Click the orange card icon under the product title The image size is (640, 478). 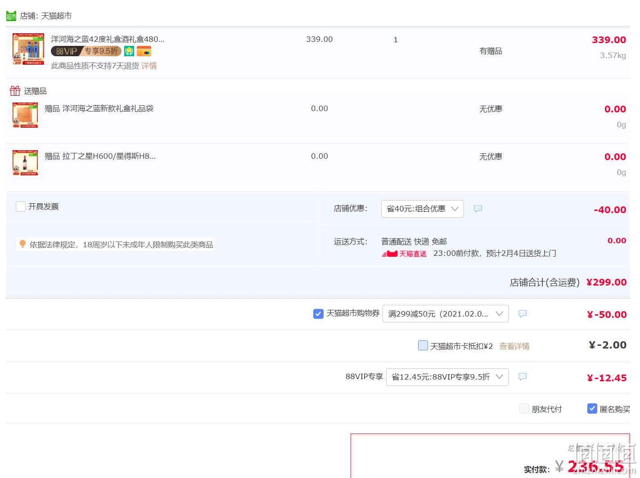click(x=144, y=51)
